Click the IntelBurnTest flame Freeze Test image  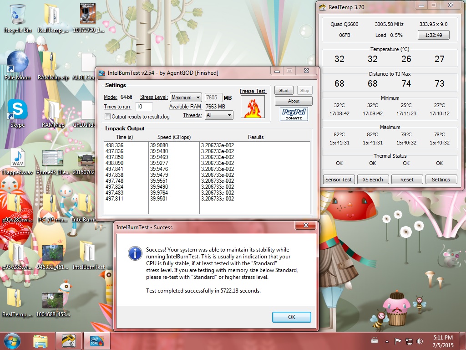[253, 107]
